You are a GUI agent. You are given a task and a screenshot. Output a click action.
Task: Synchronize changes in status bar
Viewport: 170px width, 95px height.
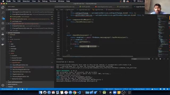[x=15, y=89]
